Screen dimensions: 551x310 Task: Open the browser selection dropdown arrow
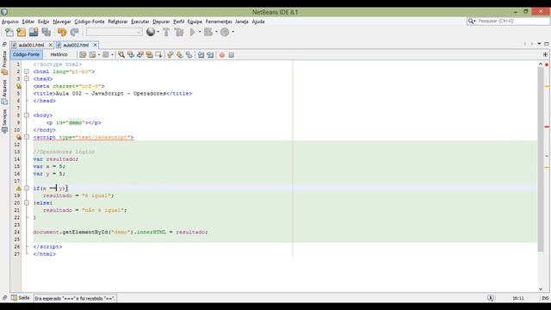(x=158, y=32)
